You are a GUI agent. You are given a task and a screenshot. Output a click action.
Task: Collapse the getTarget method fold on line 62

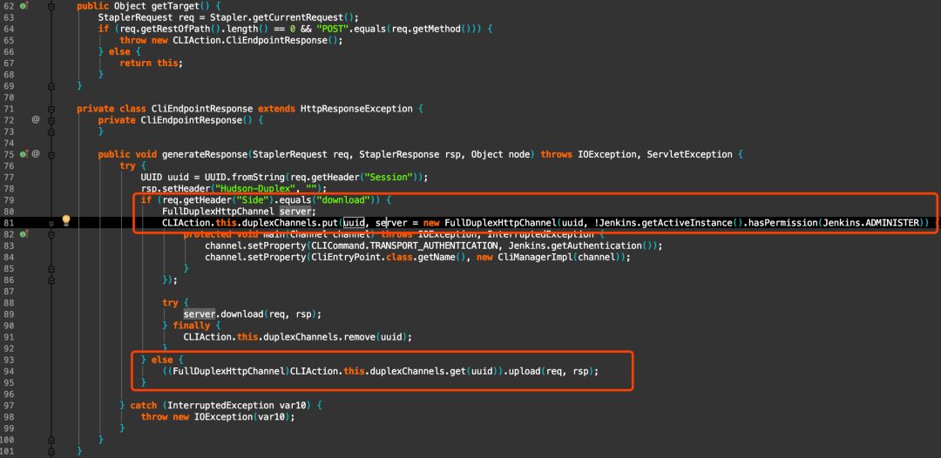pos(51,6)
